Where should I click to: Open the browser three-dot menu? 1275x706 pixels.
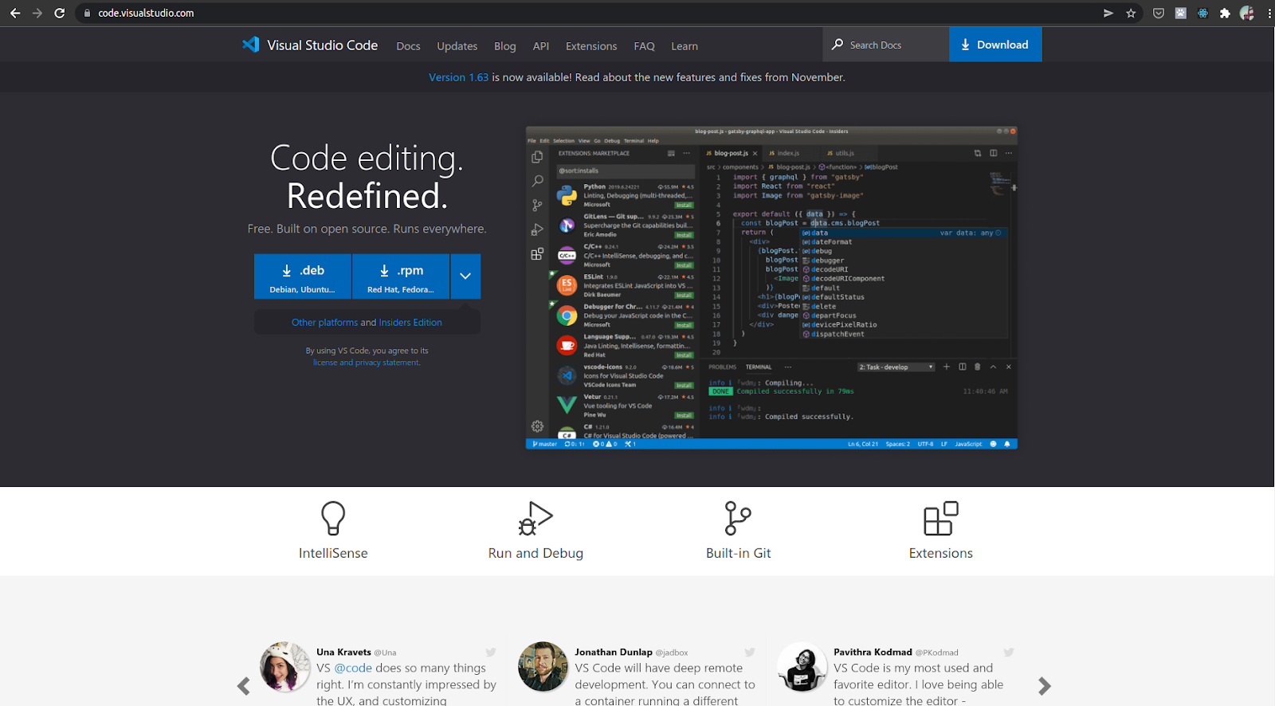(x=1269, y=13)
